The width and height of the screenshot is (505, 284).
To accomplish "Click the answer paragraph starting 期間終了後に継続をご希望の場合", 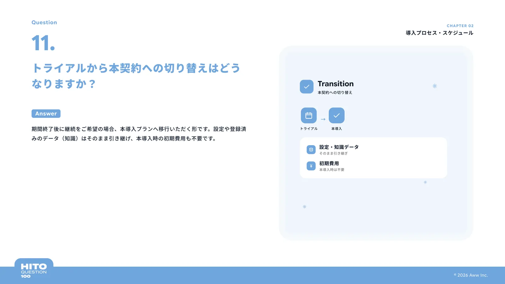I will click(x=139, y=134).
